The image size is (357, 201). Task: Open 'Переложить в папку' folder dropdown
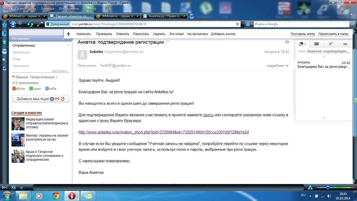(333, 34)
